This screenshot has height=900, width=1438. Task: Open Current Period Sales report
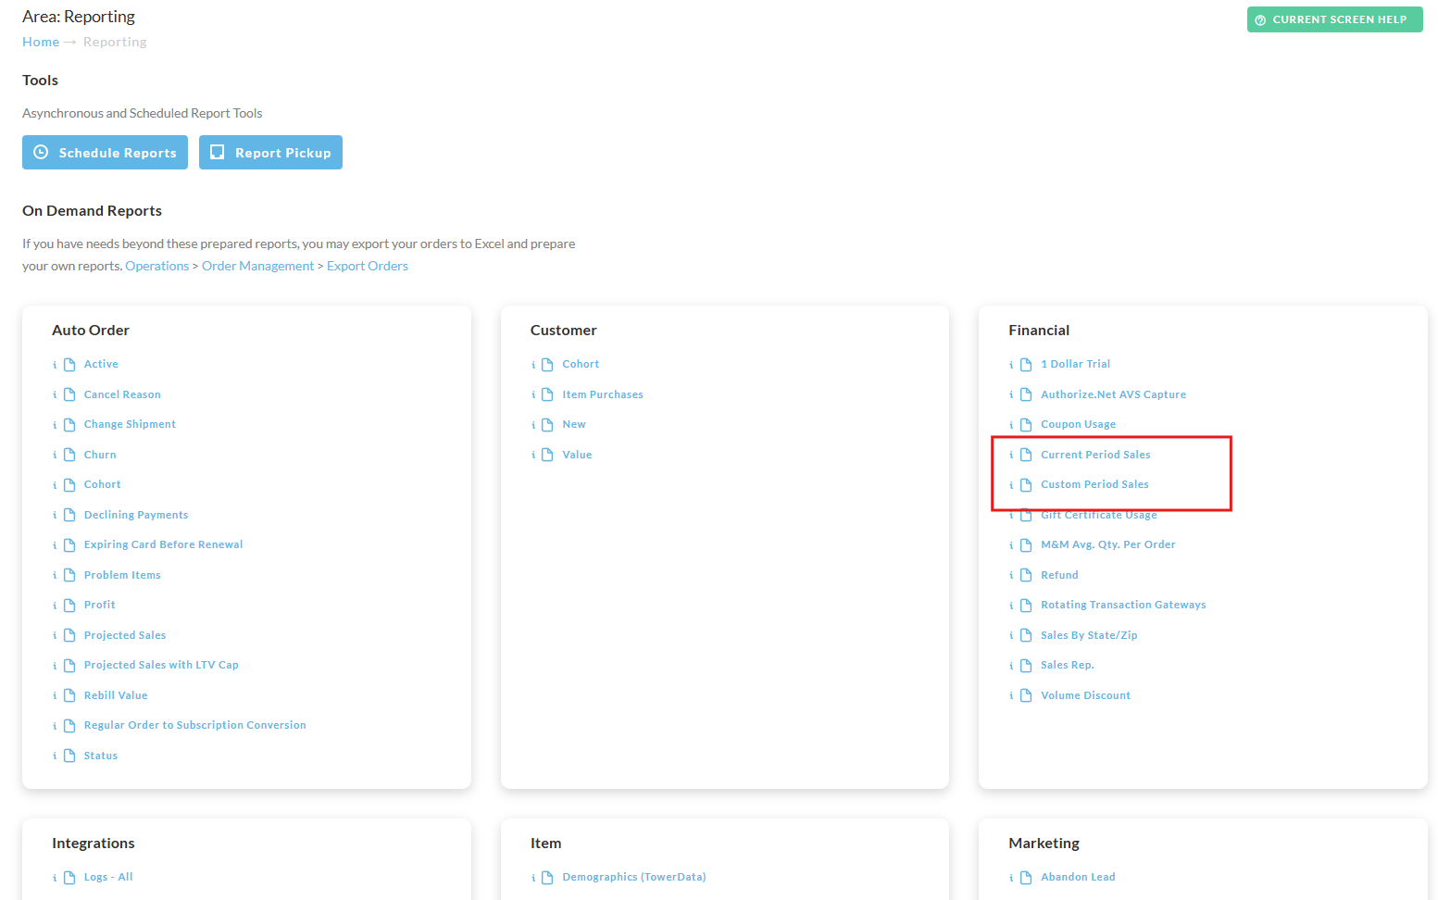[x=1095, y=455]
